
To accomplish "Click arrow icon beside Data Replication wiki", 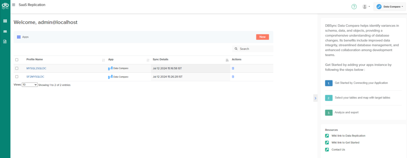I will pos(327,136).
